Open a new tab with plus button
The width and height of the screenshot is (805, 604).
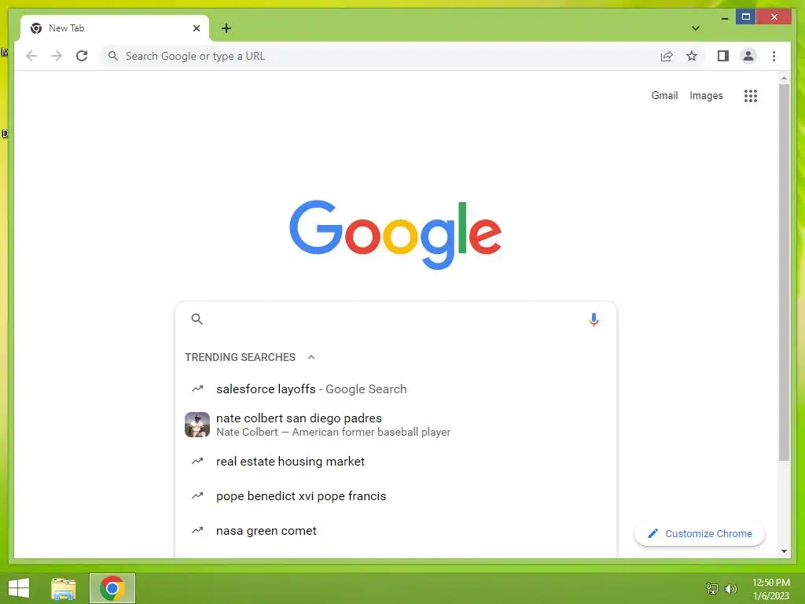pyautogui.click(x=226, y=28)
